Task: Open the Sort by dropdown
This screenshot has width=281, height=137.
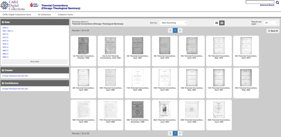Action: pos(173,23)
